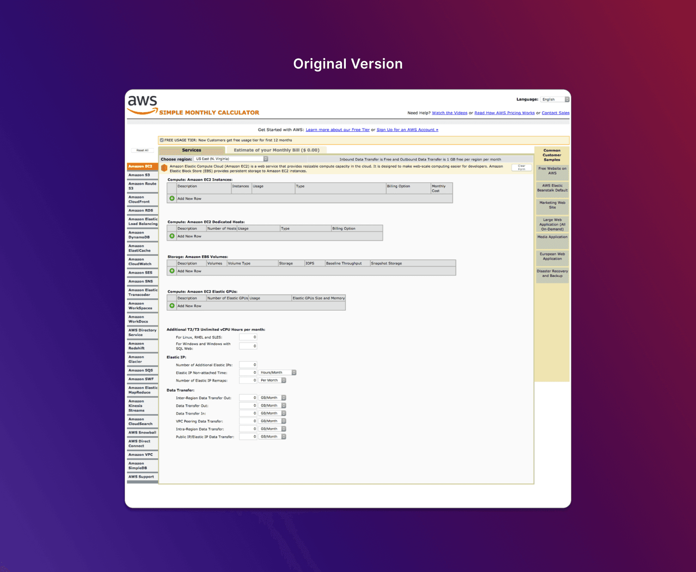Open Inter-Region Data Transfer Out unit dropdown
The width and height of the screenshot is (696, 572).
click(x=272, y=398)
